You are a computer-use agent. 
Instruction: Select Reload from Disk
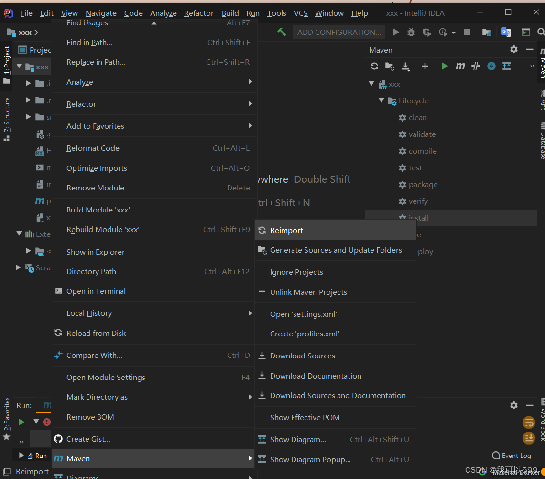tap(153, 333)
